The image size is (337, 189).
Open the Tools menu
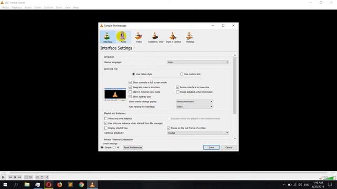(58, 7)
